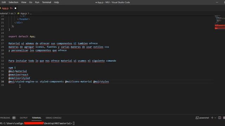Click '@mui/icons-material' on line 38
225x126 pixels.
pos(78,82)
